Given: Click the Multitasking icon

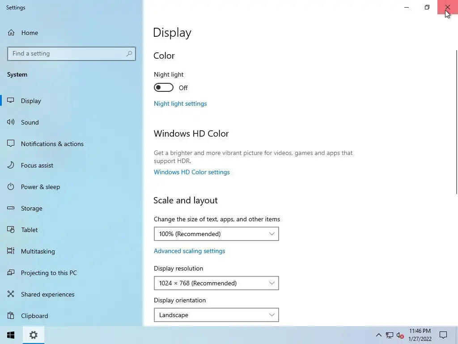Looking at the screenshot, I should tap(11, 251).
